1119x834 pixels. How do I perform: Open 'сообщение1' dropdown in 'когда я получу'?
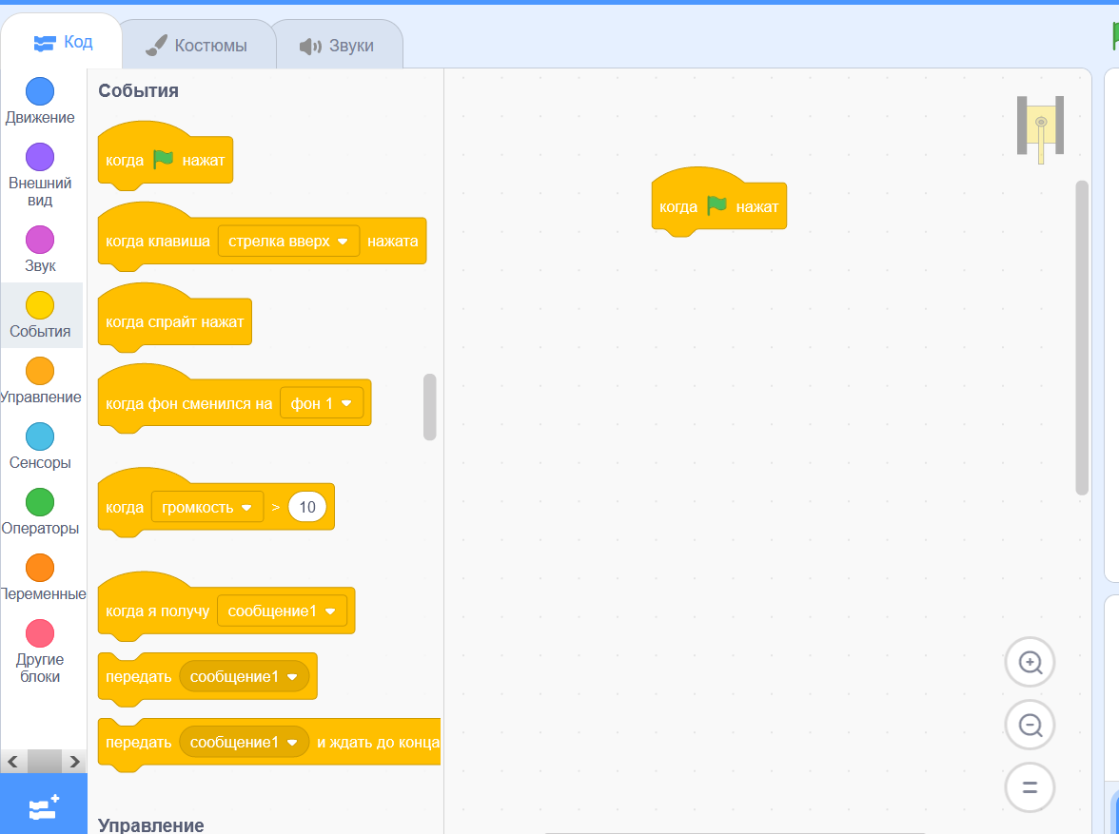pyautogui.click(x=282, y=611)
